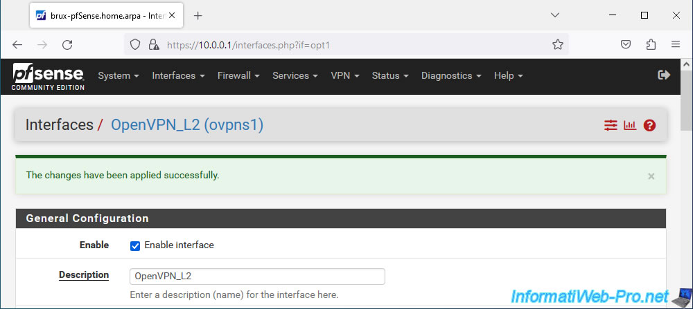Click the shield tracking protection icon
The image size is (693, 309).
coord(135,44)
